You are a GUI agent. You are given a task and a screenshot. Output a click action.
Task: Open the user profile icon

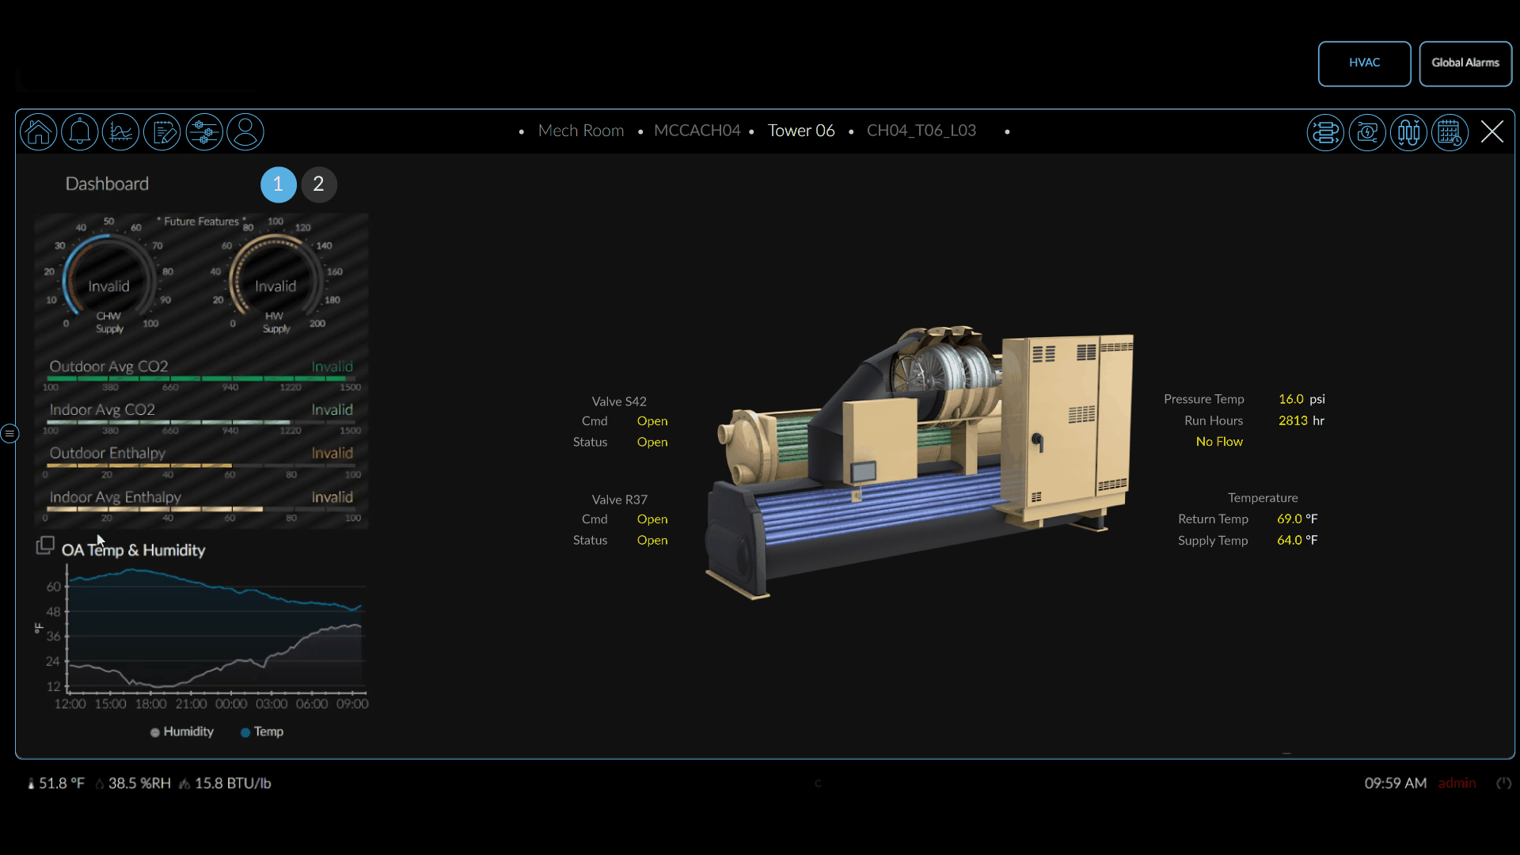(x=245, y=132)
